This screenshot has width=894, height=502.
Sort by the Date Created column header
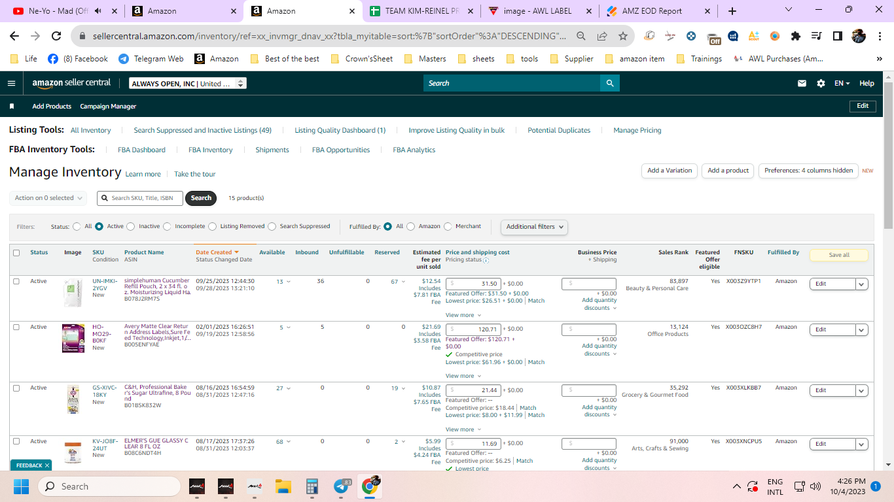[x=217, y=252]
